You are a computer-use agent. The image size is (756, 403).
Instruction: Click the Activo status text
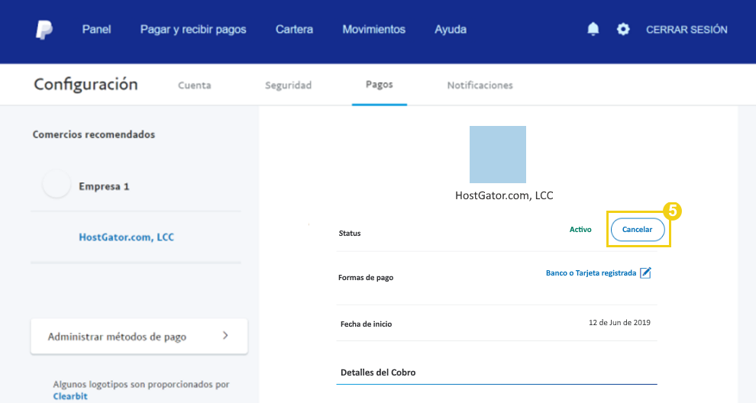click(x=580, y=230)
